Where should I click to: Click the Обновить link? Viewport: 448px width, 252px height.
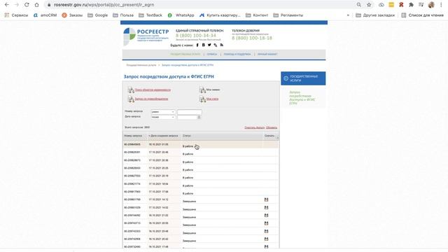click(272, 127)
